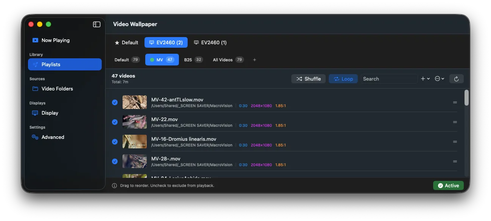Screen dimensions: 491x221
Task: Click the MV-16-Dromius linearis.mov filename
Action: (x=184, y=139)
